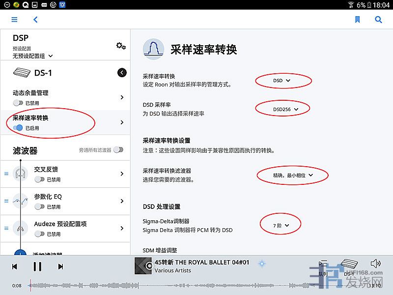Skip to the next track
This screenshot has height=295, width=393.
pyautogui.click(x=60, y=266)
